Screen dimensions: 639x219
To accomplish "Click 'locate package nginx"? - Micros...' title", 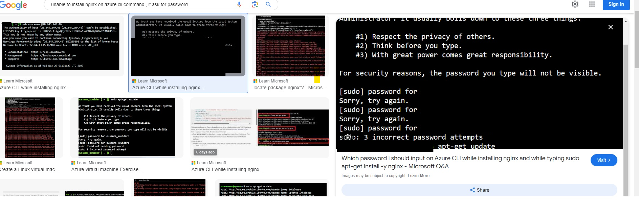I will pos(290,88).
